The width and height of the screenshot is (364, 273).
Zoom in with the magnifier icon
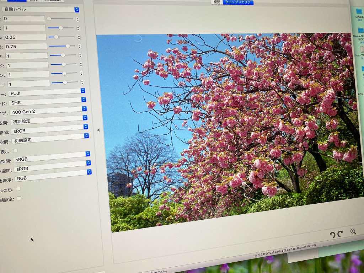(353, 232)
